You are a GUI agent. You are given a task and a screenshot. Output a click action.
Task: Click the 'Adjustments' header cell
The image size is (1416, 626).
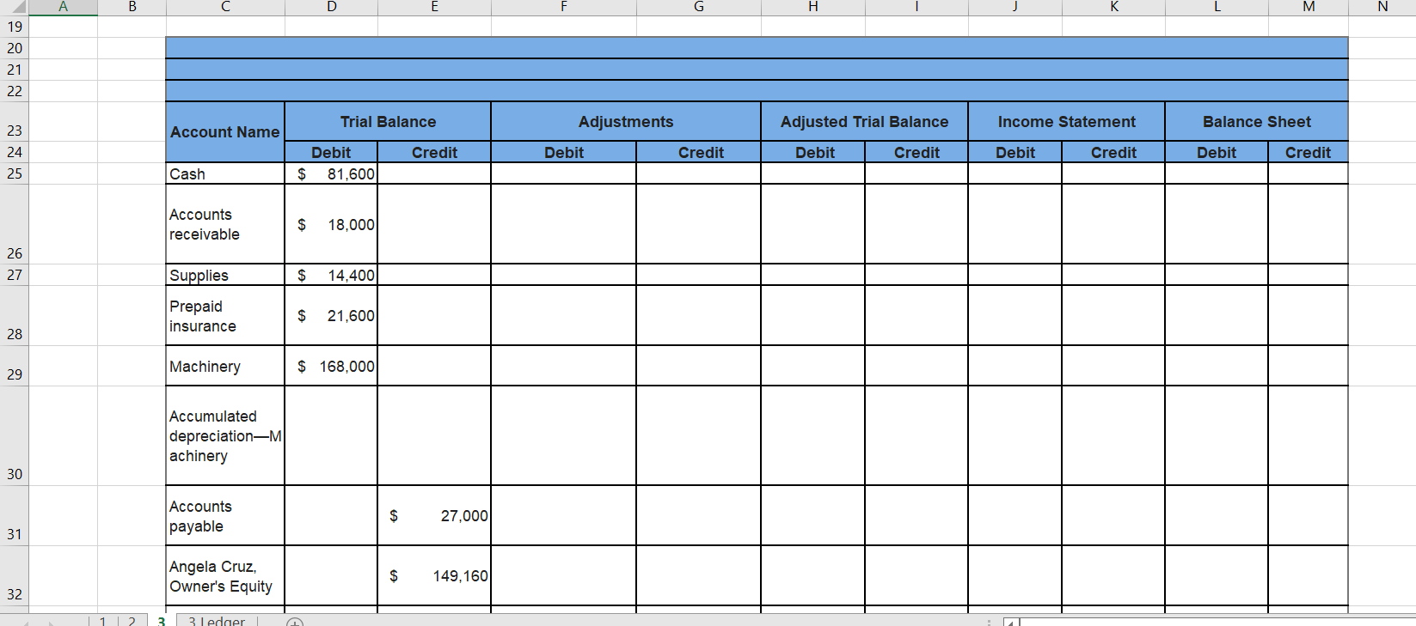tap(626, 122)
